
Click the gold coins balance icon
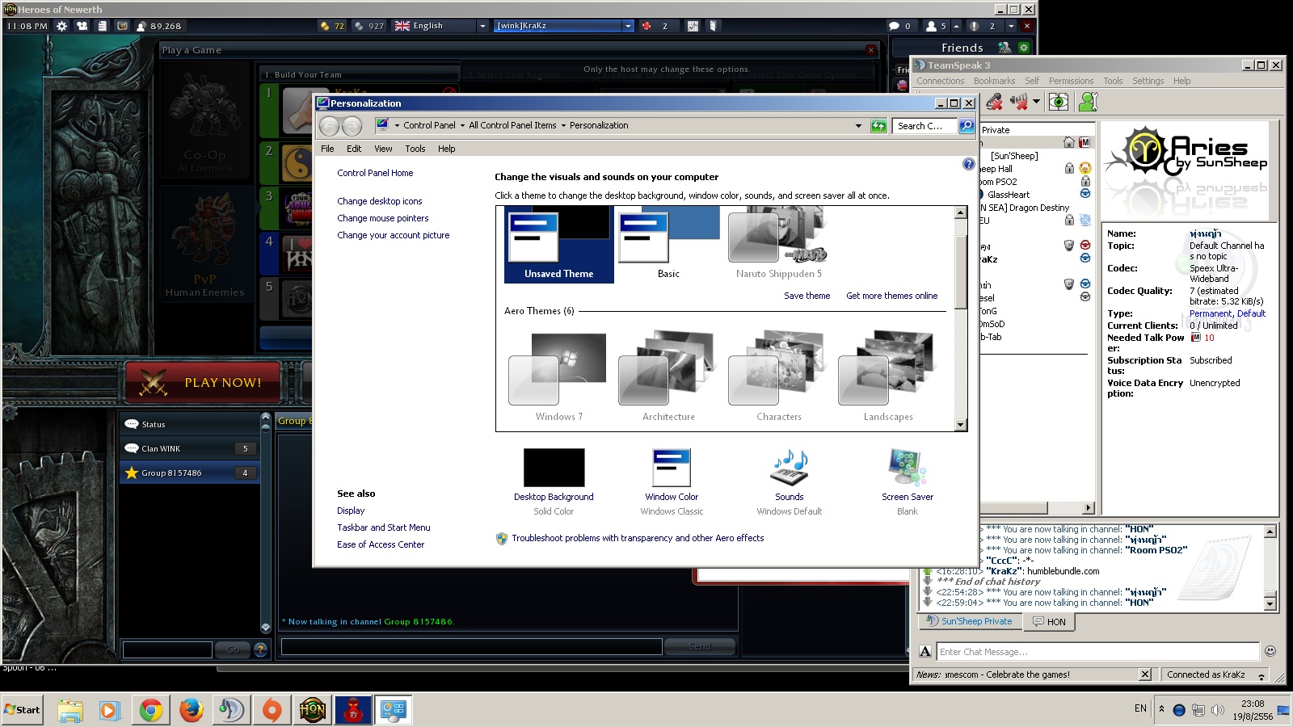[x=325, y=26]
